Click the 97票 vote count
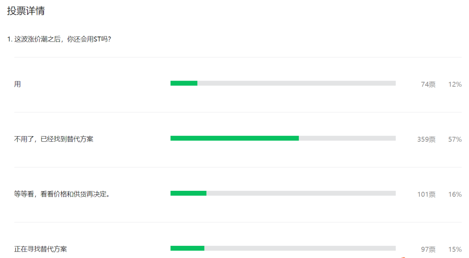Viewport: 469px width, 258px height. [x=428, y=249]
